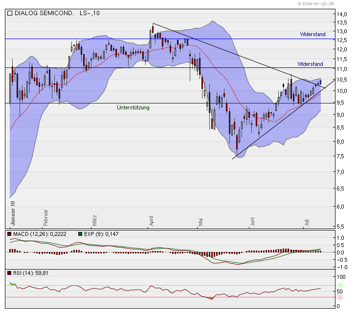Click the Mai axis label
Screen dimensions: 357x313
200,222
